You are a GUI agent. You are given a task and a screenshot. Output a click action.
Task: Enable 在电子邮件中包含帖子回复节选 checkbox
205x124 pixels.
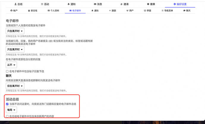click(7, 71)
